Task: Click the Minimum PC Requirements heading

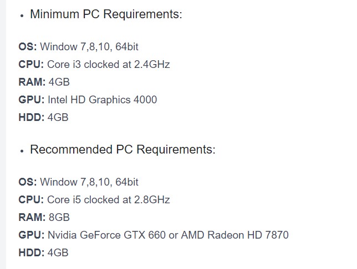Action: click(x=105, y=14)
